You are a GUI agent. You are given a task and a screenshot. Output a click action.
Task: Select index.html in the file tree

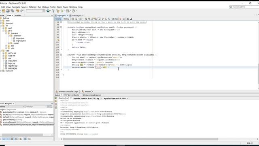point(13,61)
